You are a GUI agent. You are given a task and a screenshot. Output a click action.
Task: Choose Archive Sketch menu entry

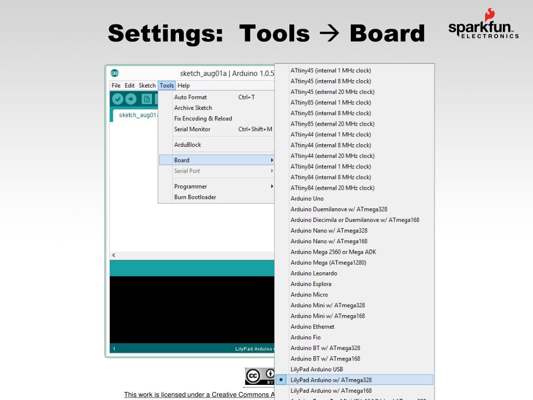(217, 108)
